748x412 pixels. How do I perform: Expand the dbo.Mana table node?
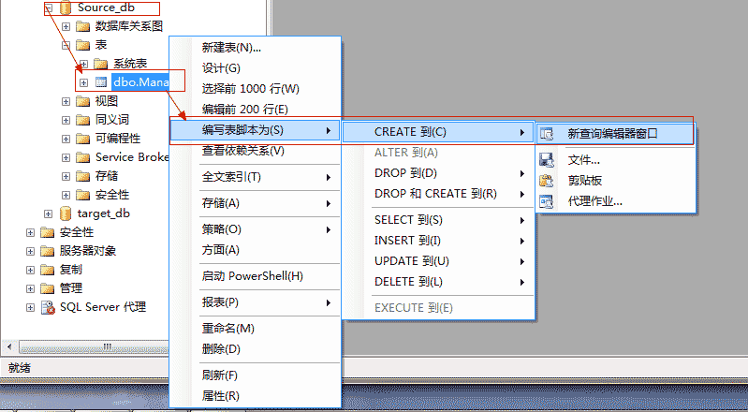pos(84,82)
